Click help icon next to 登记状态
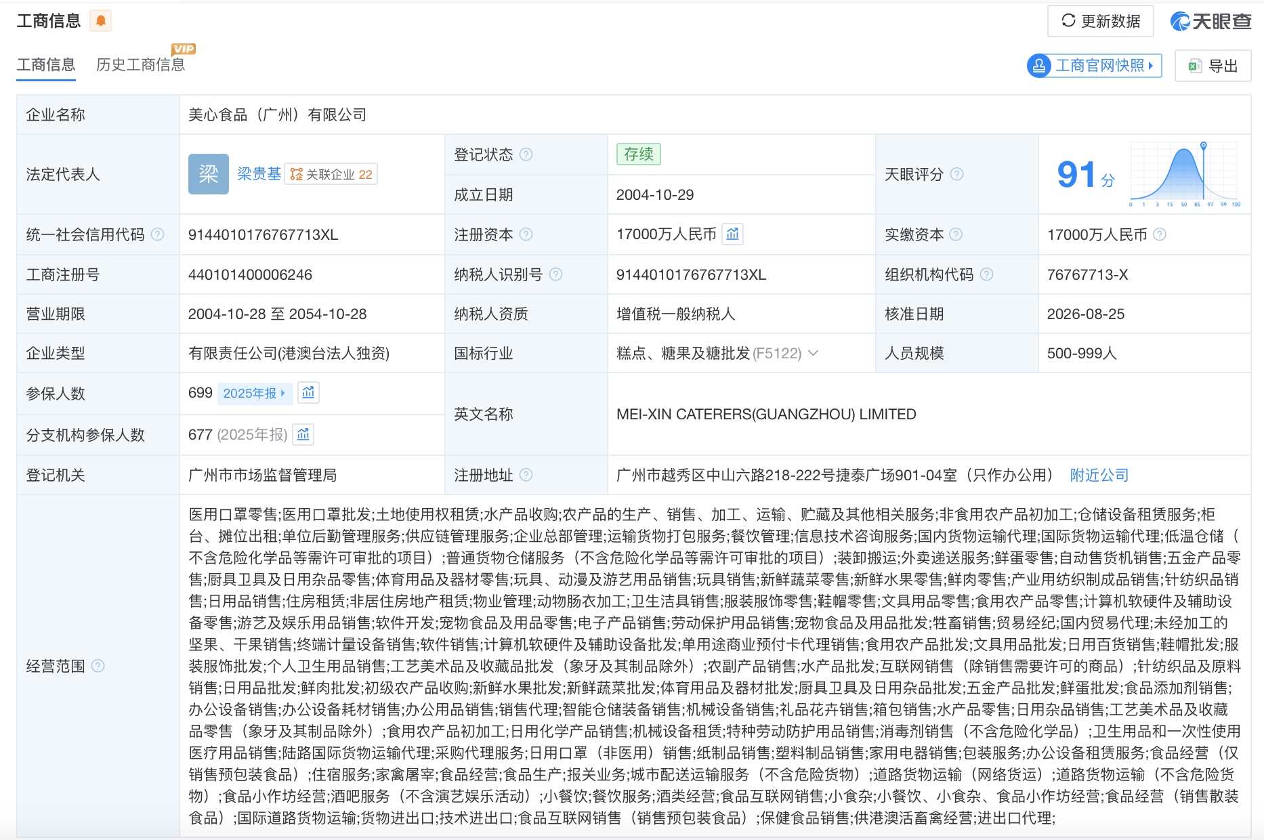Screen dimensions: 1264x840 [526, 154]
